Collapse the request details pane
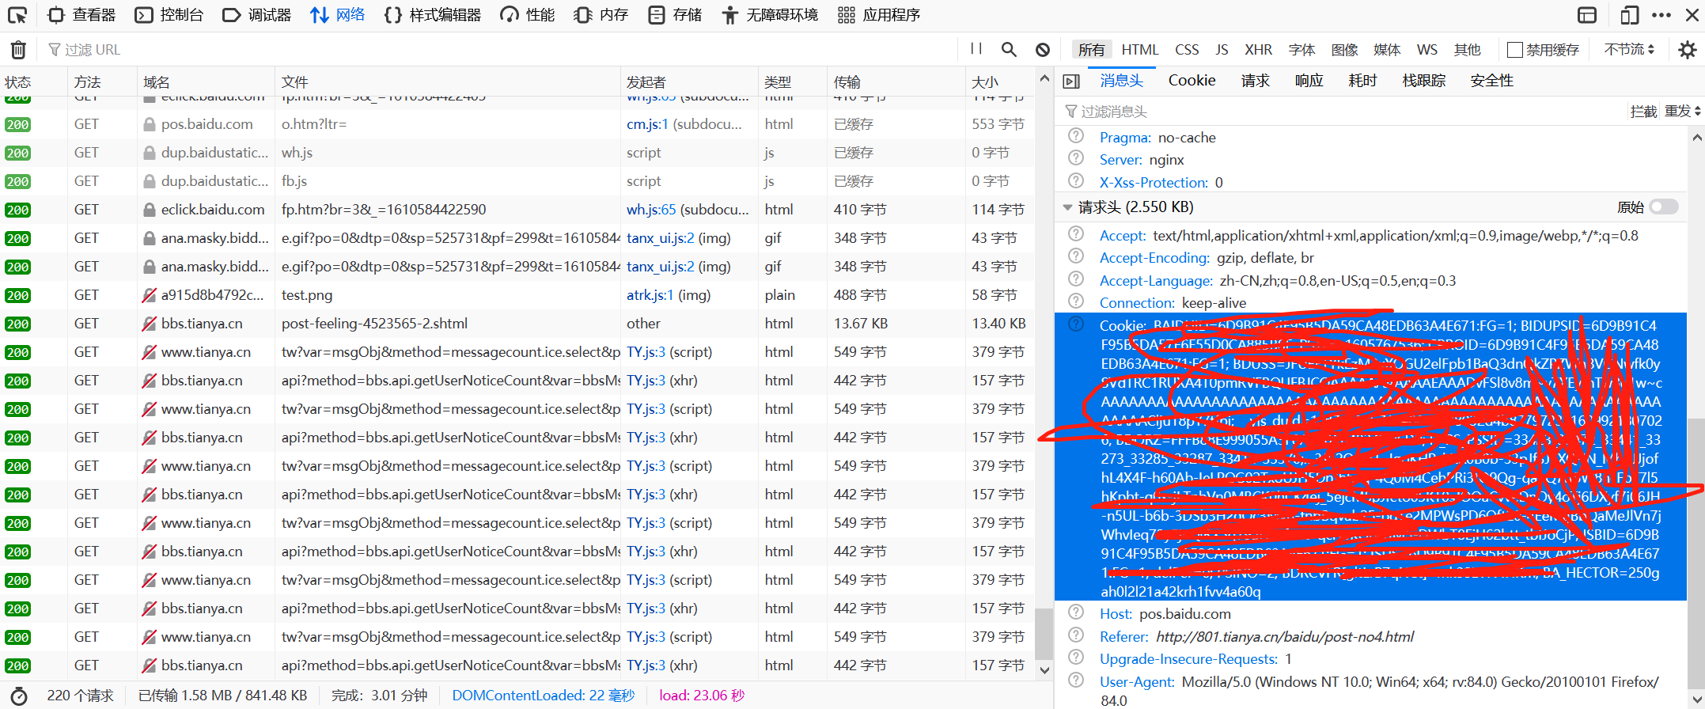Image resolution: width=1705 pixels, height=709 pixels. pos(1071,81)
